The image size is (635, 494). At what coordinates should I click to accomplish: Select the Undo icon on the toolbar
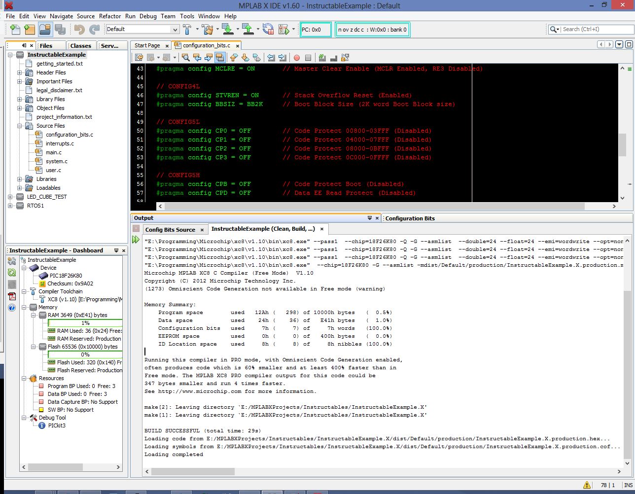pyautogui.click(x=78, y=29)
